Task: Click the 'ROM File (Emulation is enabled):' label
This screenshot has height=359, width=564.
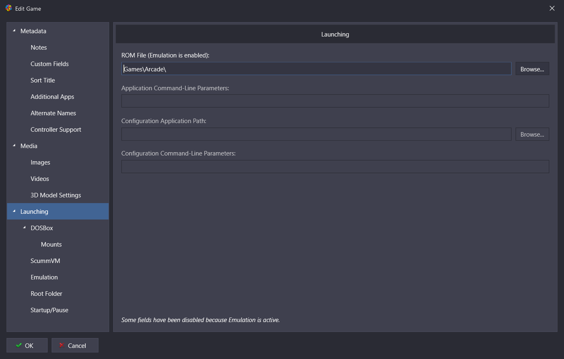Action: click(x=165, y=55)
